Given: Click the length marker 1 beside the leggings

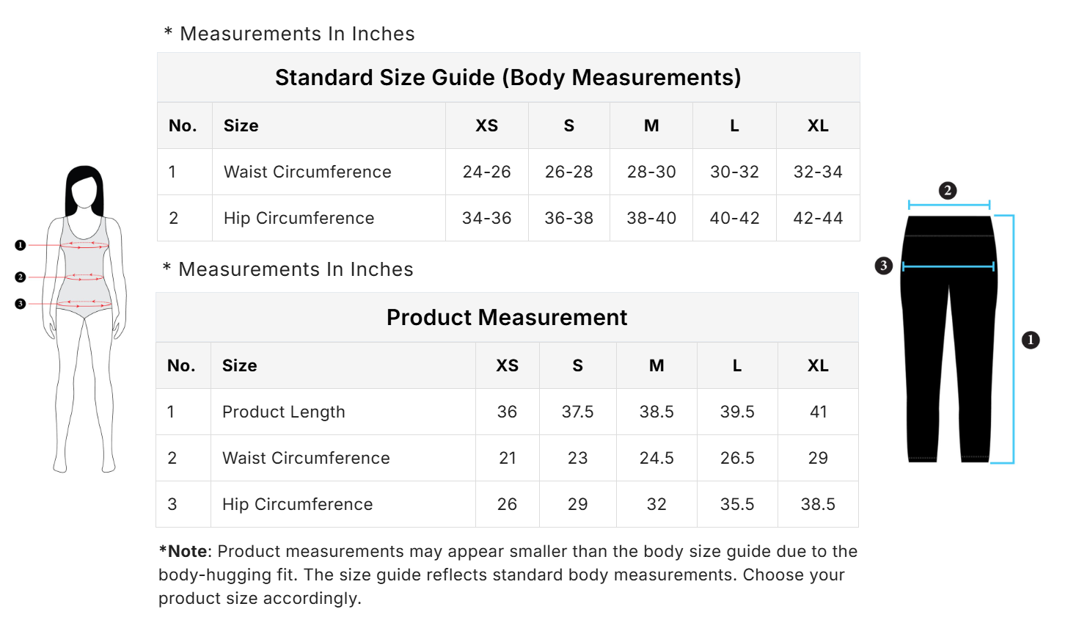Looking at the screenshot, I should point(1031,340).
